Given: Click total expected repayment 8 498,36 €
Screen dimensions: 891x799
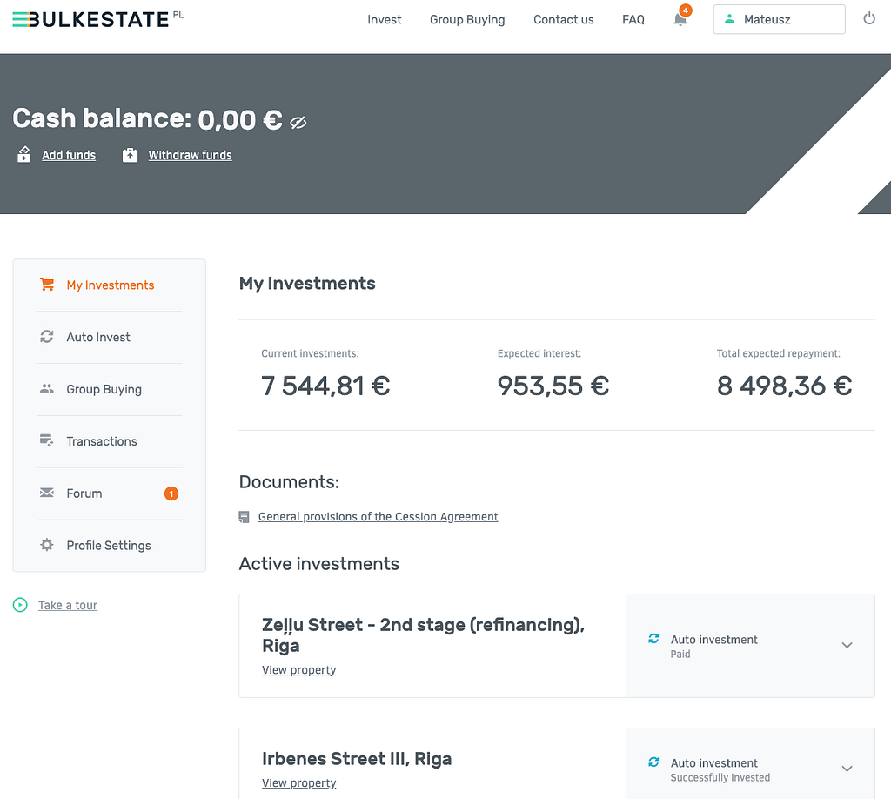Looking at the screenshot, I should tap(784, 386).
